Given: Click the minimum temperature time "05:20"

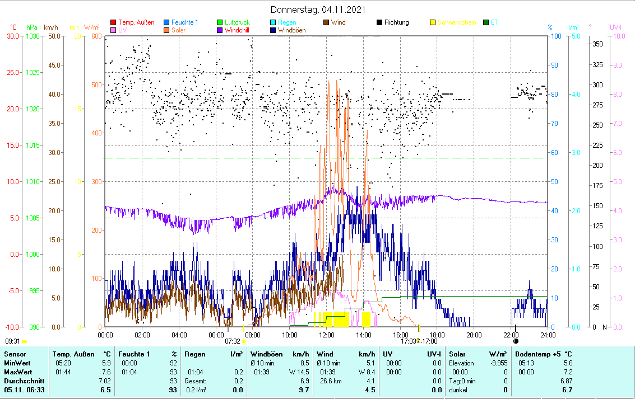Looking at the screenshot, I should 63,363.
